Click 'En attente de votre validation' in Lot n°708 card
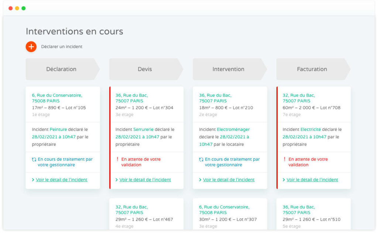This screenshot has height=233, width=378. point(308,162)
